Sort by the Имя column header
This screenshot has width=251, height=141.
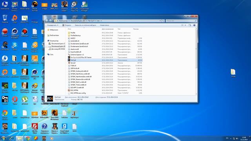pos(69,29)
